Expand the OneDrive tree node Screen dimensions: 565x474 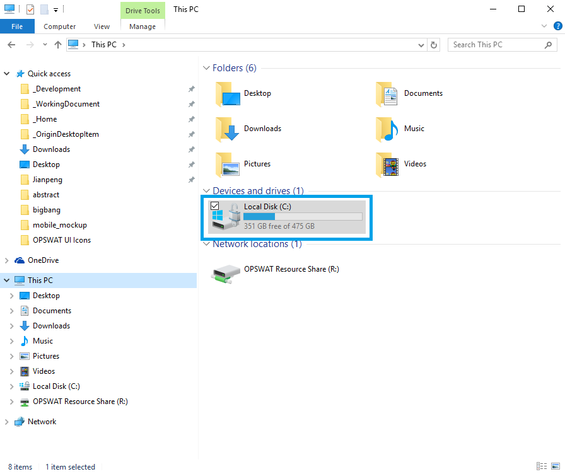click(6, 260)
